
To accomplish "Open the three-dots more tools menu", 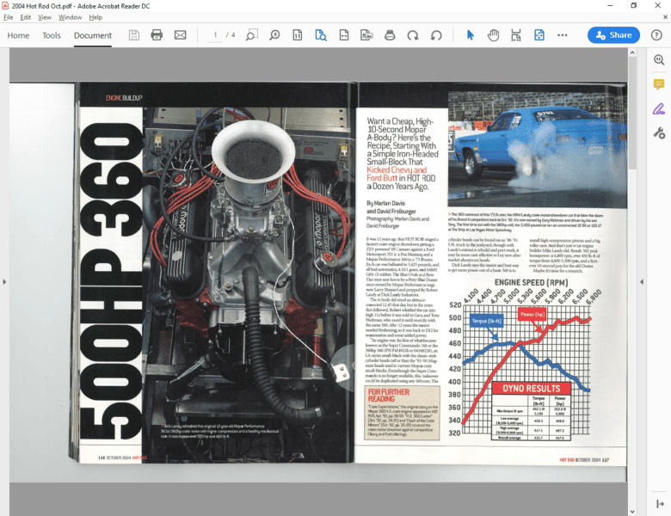I will click(x=563, y=35).
